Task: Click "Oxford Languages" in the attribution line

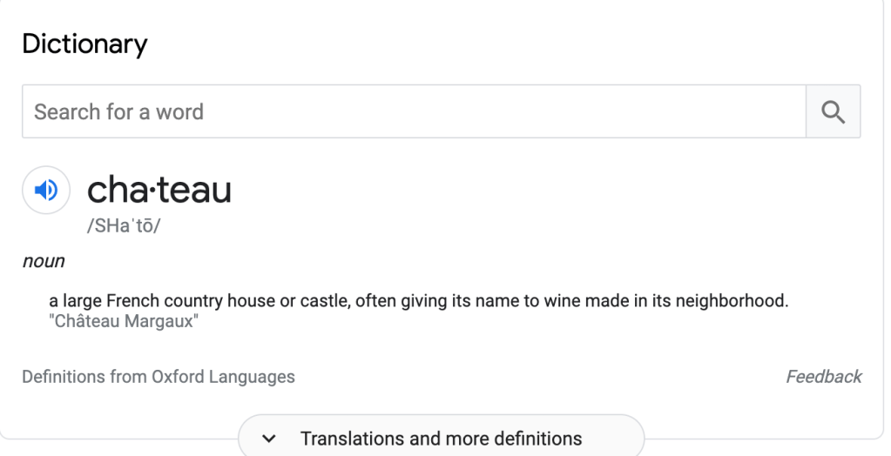Action: pyautogui.click(x=223, y=377)
